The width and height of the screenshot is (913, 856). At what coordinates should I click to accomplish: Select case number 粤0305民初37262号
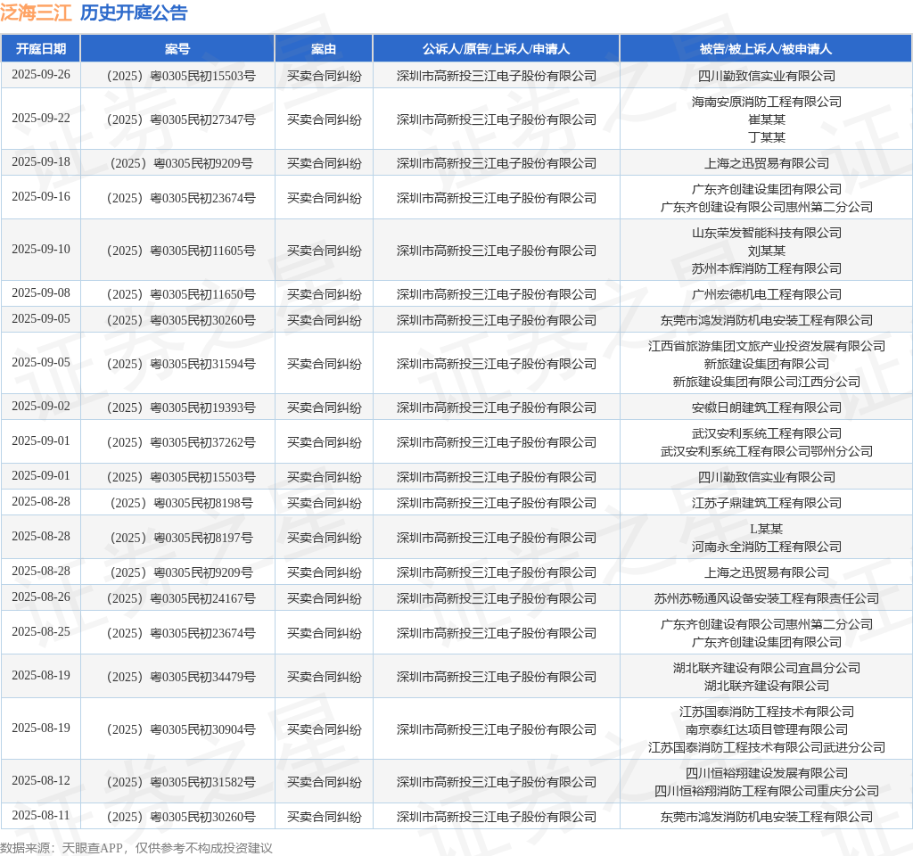point(181,442)
